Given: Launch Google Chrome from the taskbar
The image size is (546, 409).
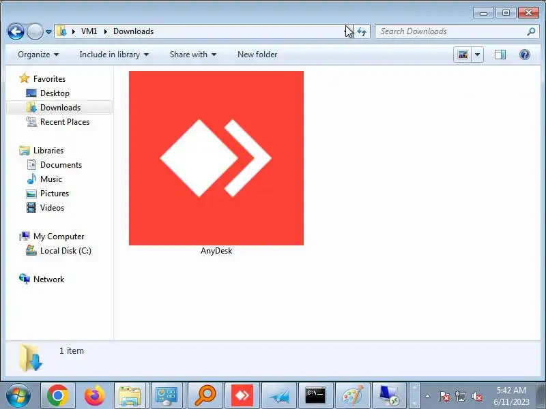Looking at the screenshot, I should pos(58,395).
